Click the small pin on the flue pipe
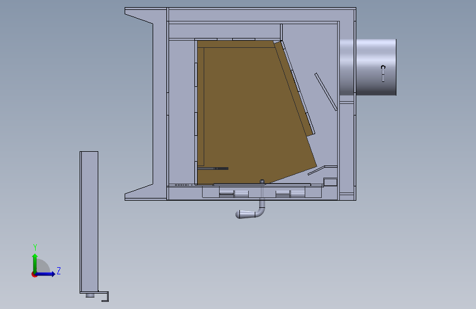The image size is (476, 309). tap(383, 73)
